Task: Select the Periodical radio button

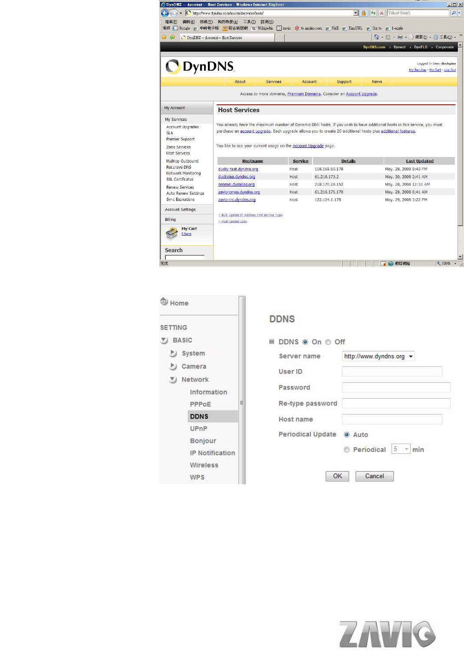Action: tap(347, 450)
